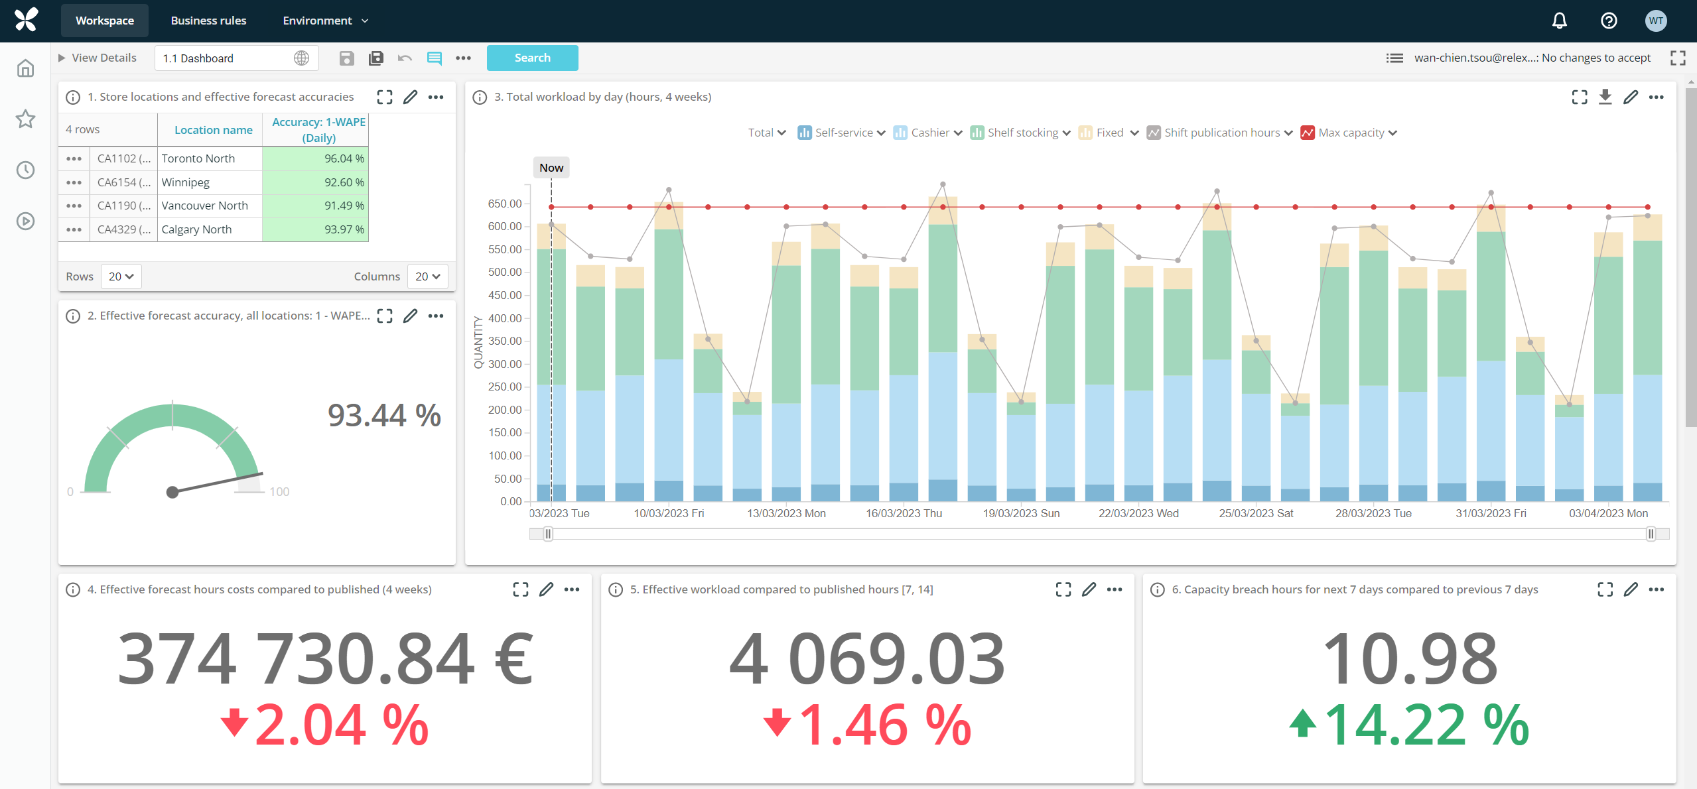1697x789 pixels.
Task: Edit the Store locations widget
Action: point(410,97)
